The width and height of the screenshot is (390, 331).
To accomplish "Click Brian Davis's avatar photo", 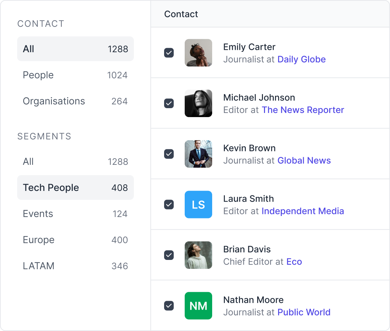I will [198, 255].
